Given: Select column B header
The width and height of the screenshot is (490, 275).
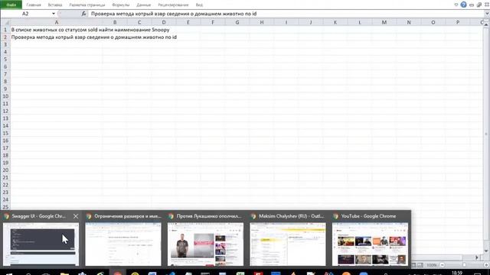Looking at the screenshot, I should pyautogui.click(x=115, y=22).
